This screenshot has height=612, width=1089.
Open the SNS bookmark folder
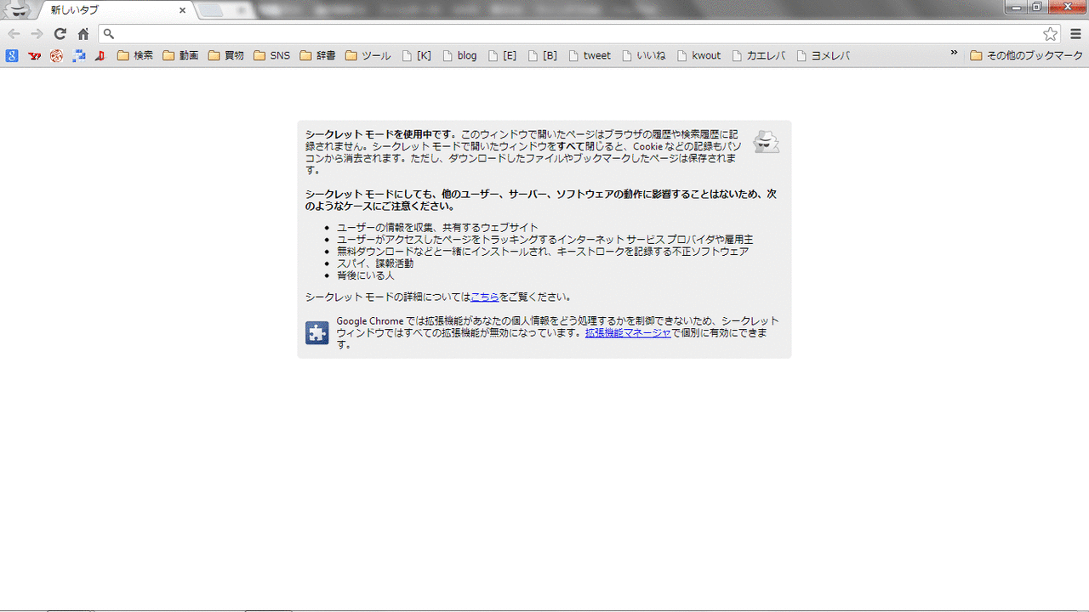pos(271,56)
